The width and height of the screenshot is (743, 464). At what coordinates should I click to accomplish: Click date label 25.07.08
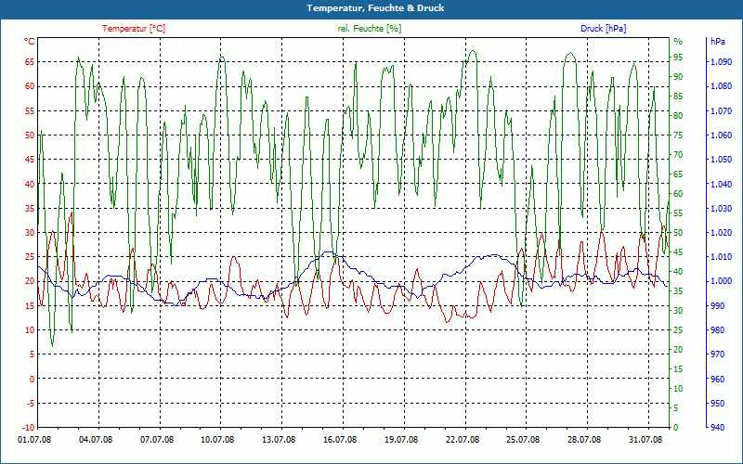click(523, 440)
